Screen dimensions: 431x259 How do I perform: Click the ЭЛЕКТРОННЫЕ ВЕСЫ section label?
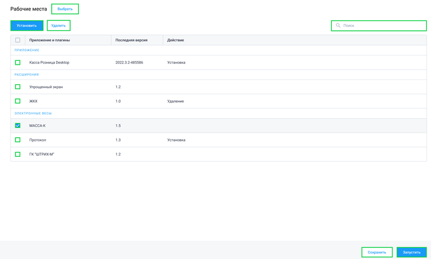33,113
